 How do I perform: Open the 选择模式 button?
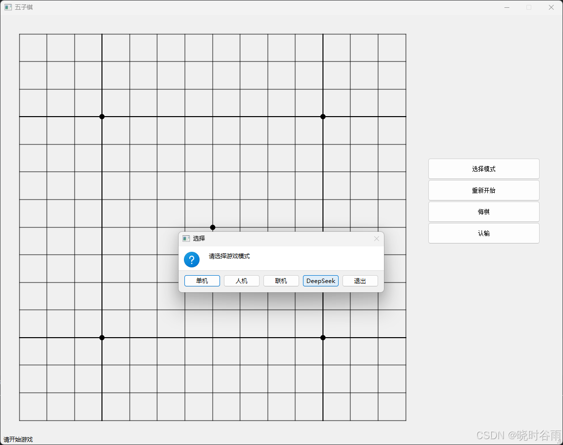(x=483, y=169)
